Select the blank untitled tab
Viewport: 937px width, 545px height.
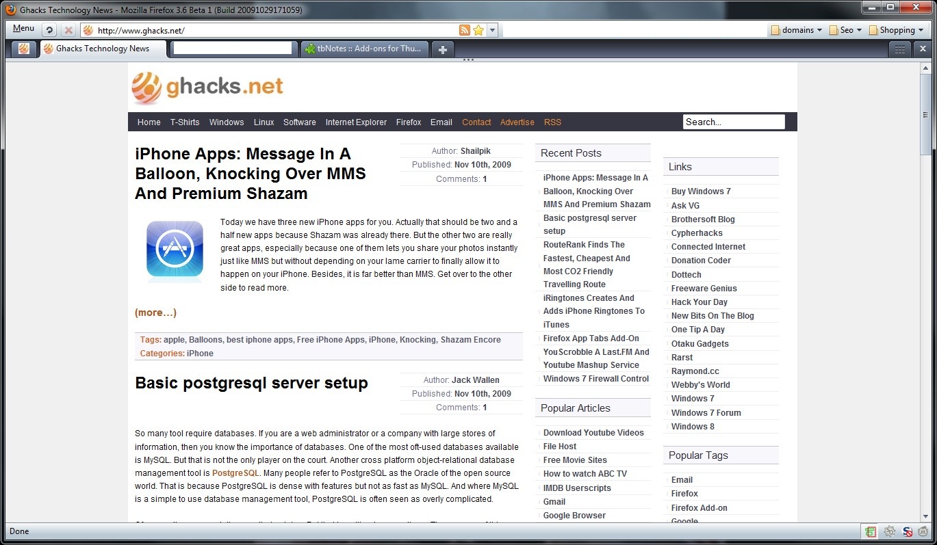tap(233, 49)
